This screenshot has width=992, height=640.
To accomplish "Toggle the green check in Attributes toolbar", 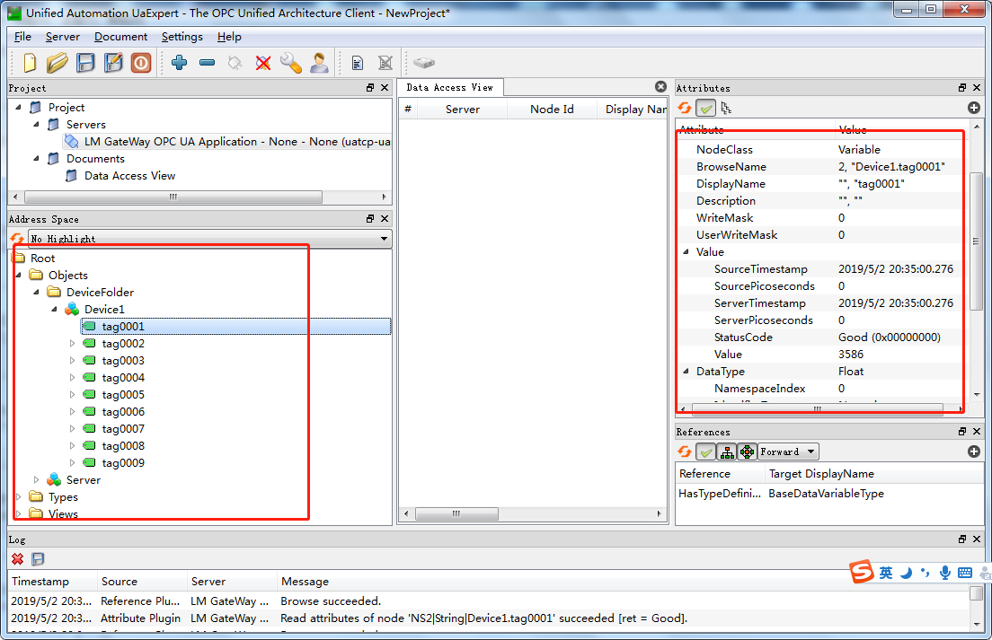I will point(706,108).
